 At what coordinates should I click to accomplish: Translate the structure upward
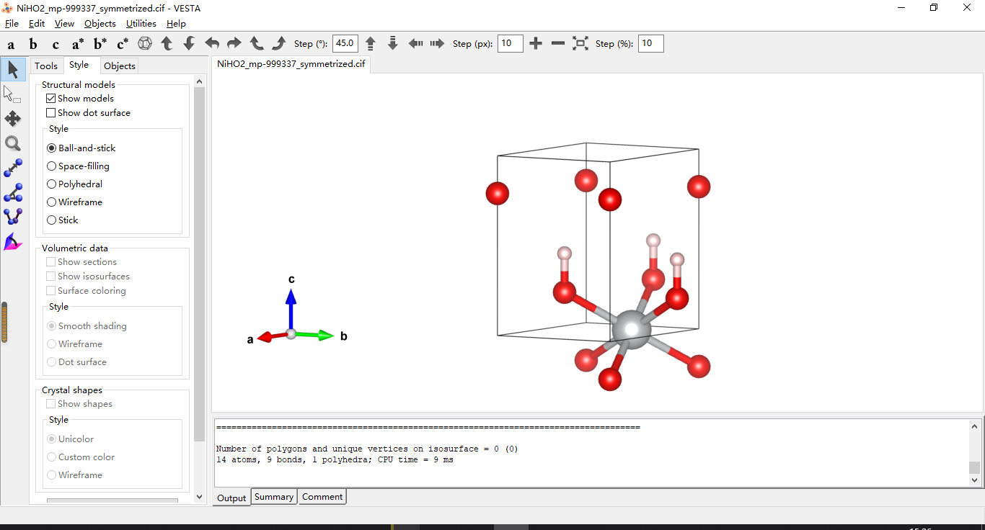coord(371,44)
